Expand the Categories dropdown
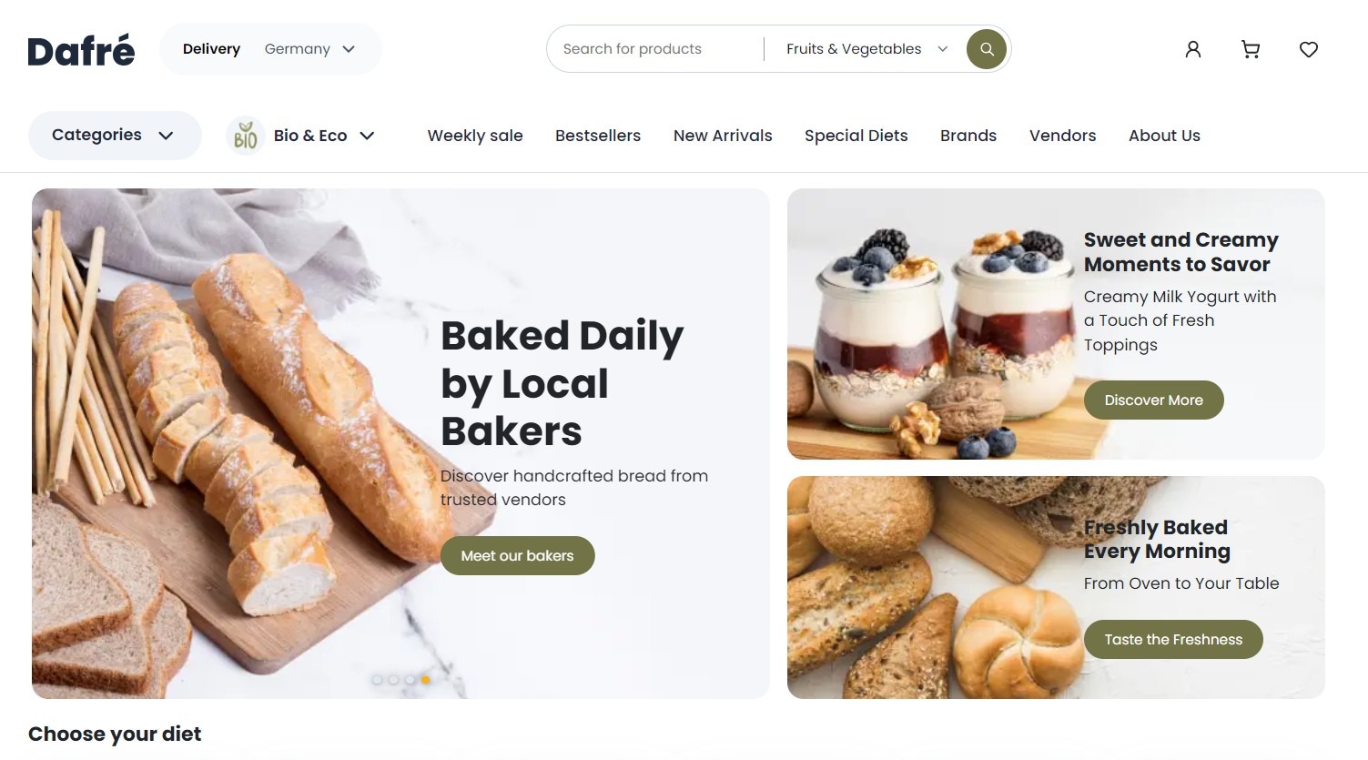 (115, 136)
